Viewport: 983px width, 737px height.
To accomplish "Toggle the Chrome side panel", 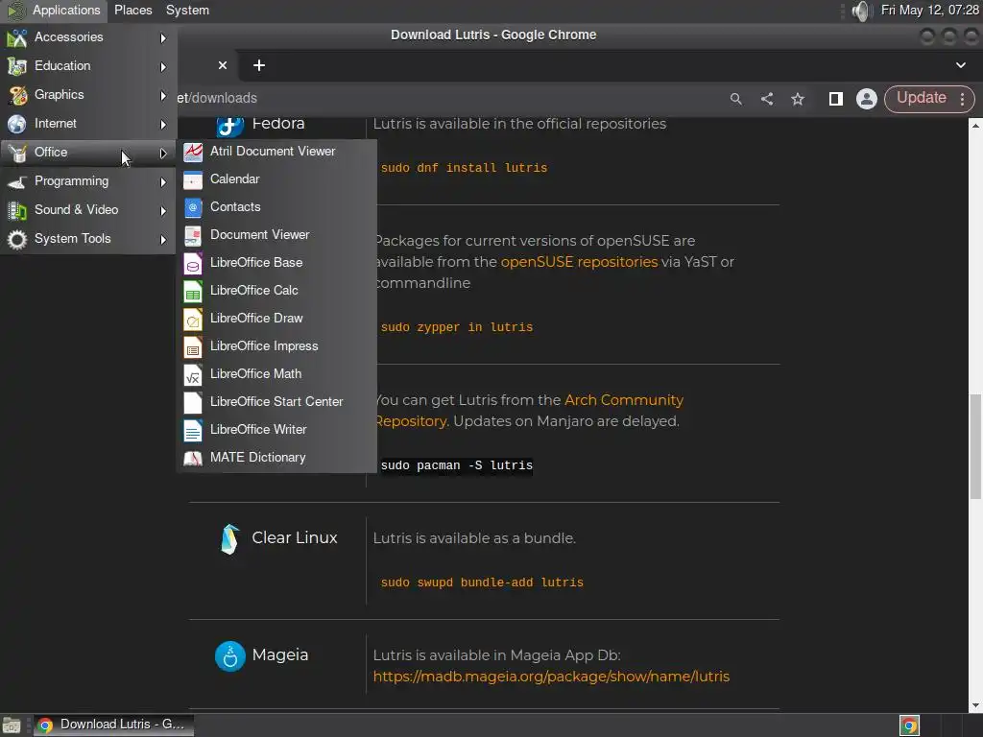I will point(836,99).
